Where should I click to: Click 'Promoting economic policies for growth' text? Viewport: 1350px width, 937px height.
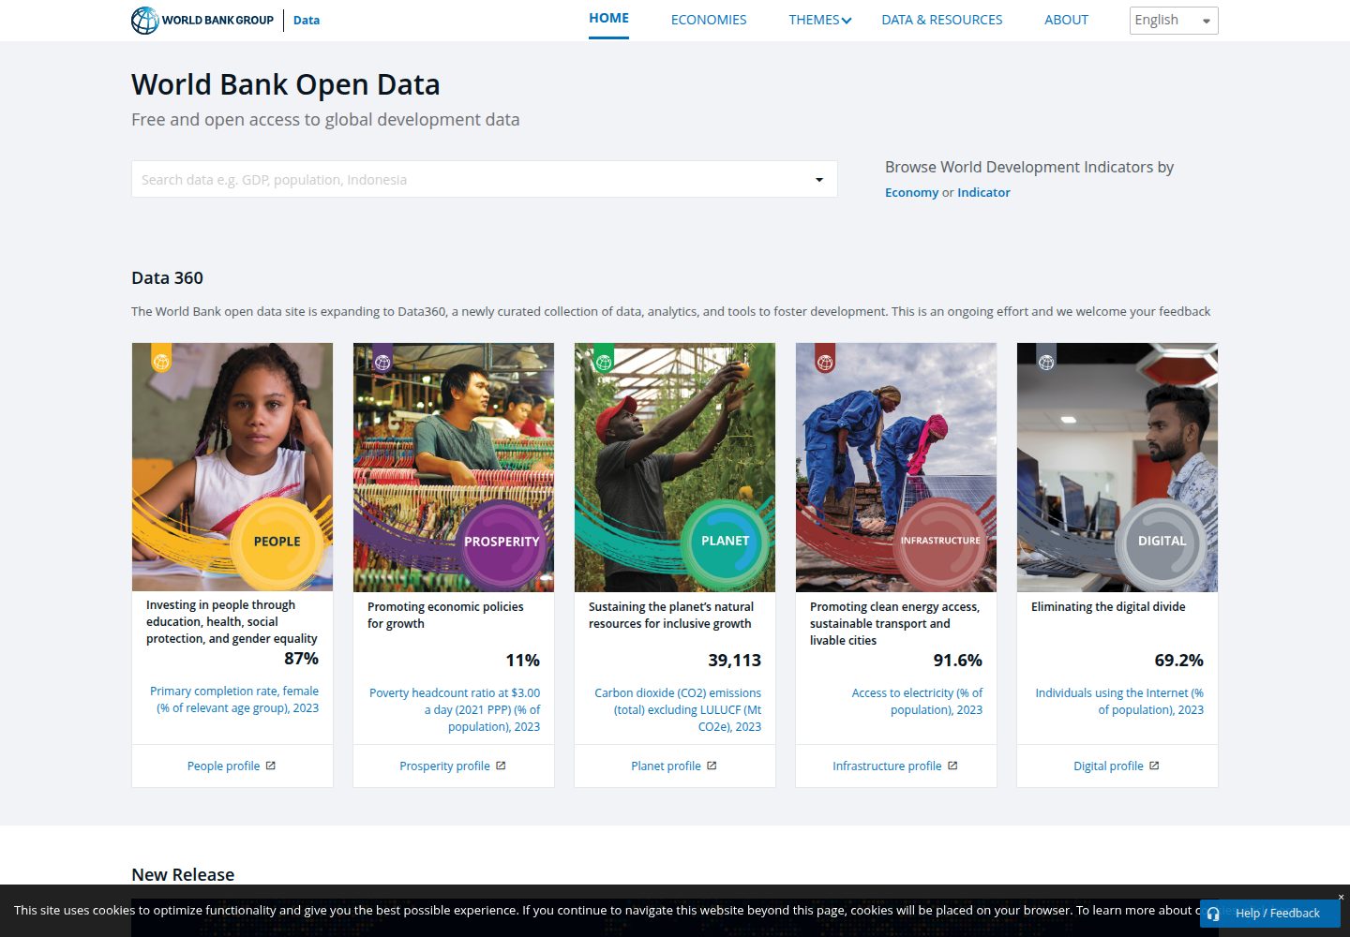coord(445,616)
